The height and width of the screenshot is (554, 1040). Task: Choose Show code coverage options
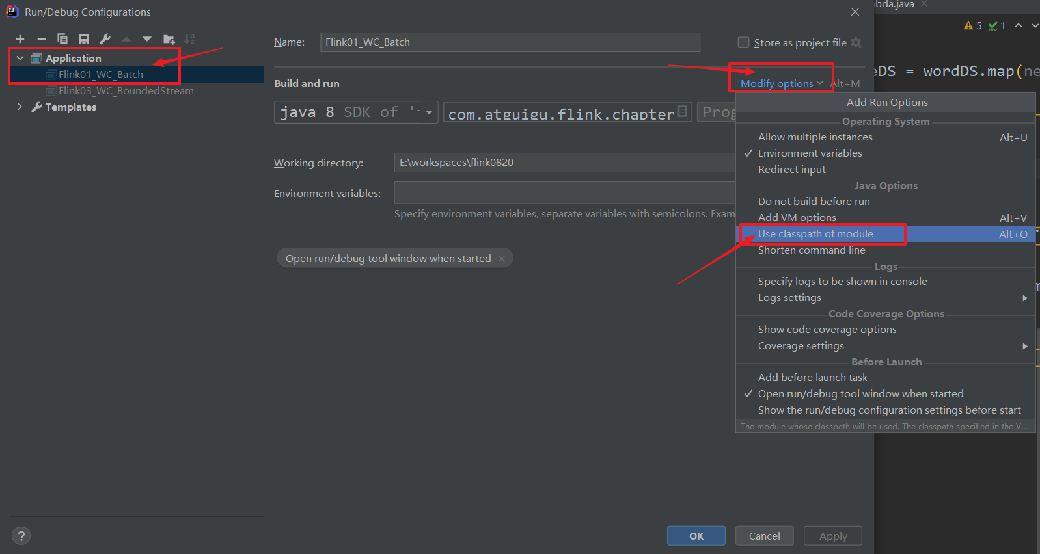886,330
